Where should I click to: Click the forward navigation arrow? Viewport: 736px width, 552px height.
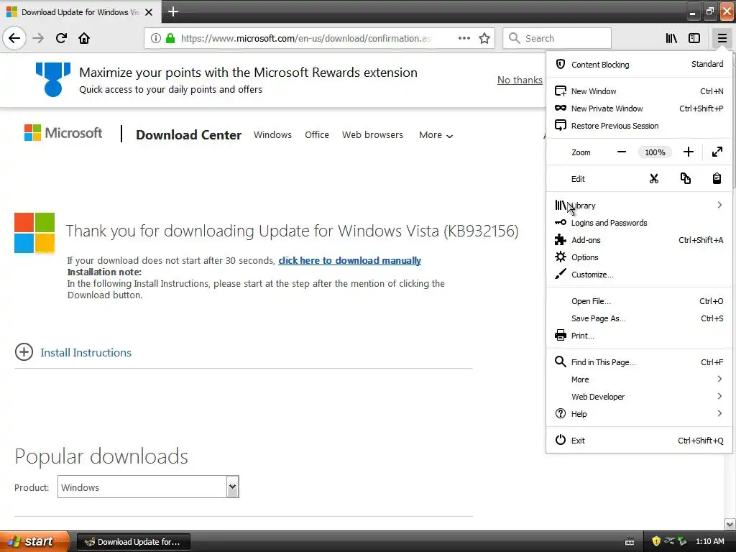[38, 38]
